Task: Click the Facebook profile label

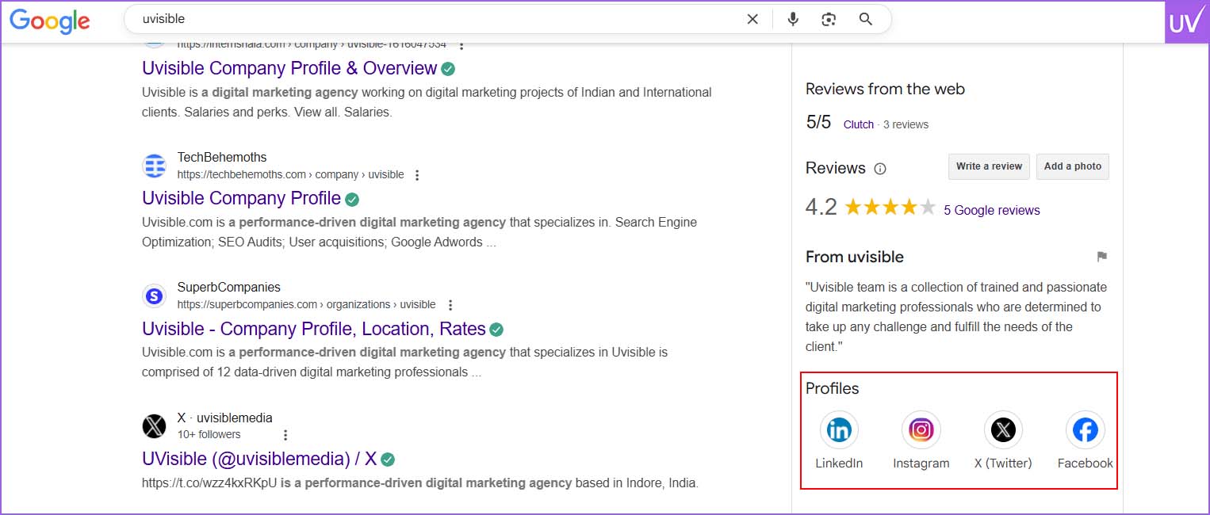Action: pyautogui.click(x=1085, y=463)
